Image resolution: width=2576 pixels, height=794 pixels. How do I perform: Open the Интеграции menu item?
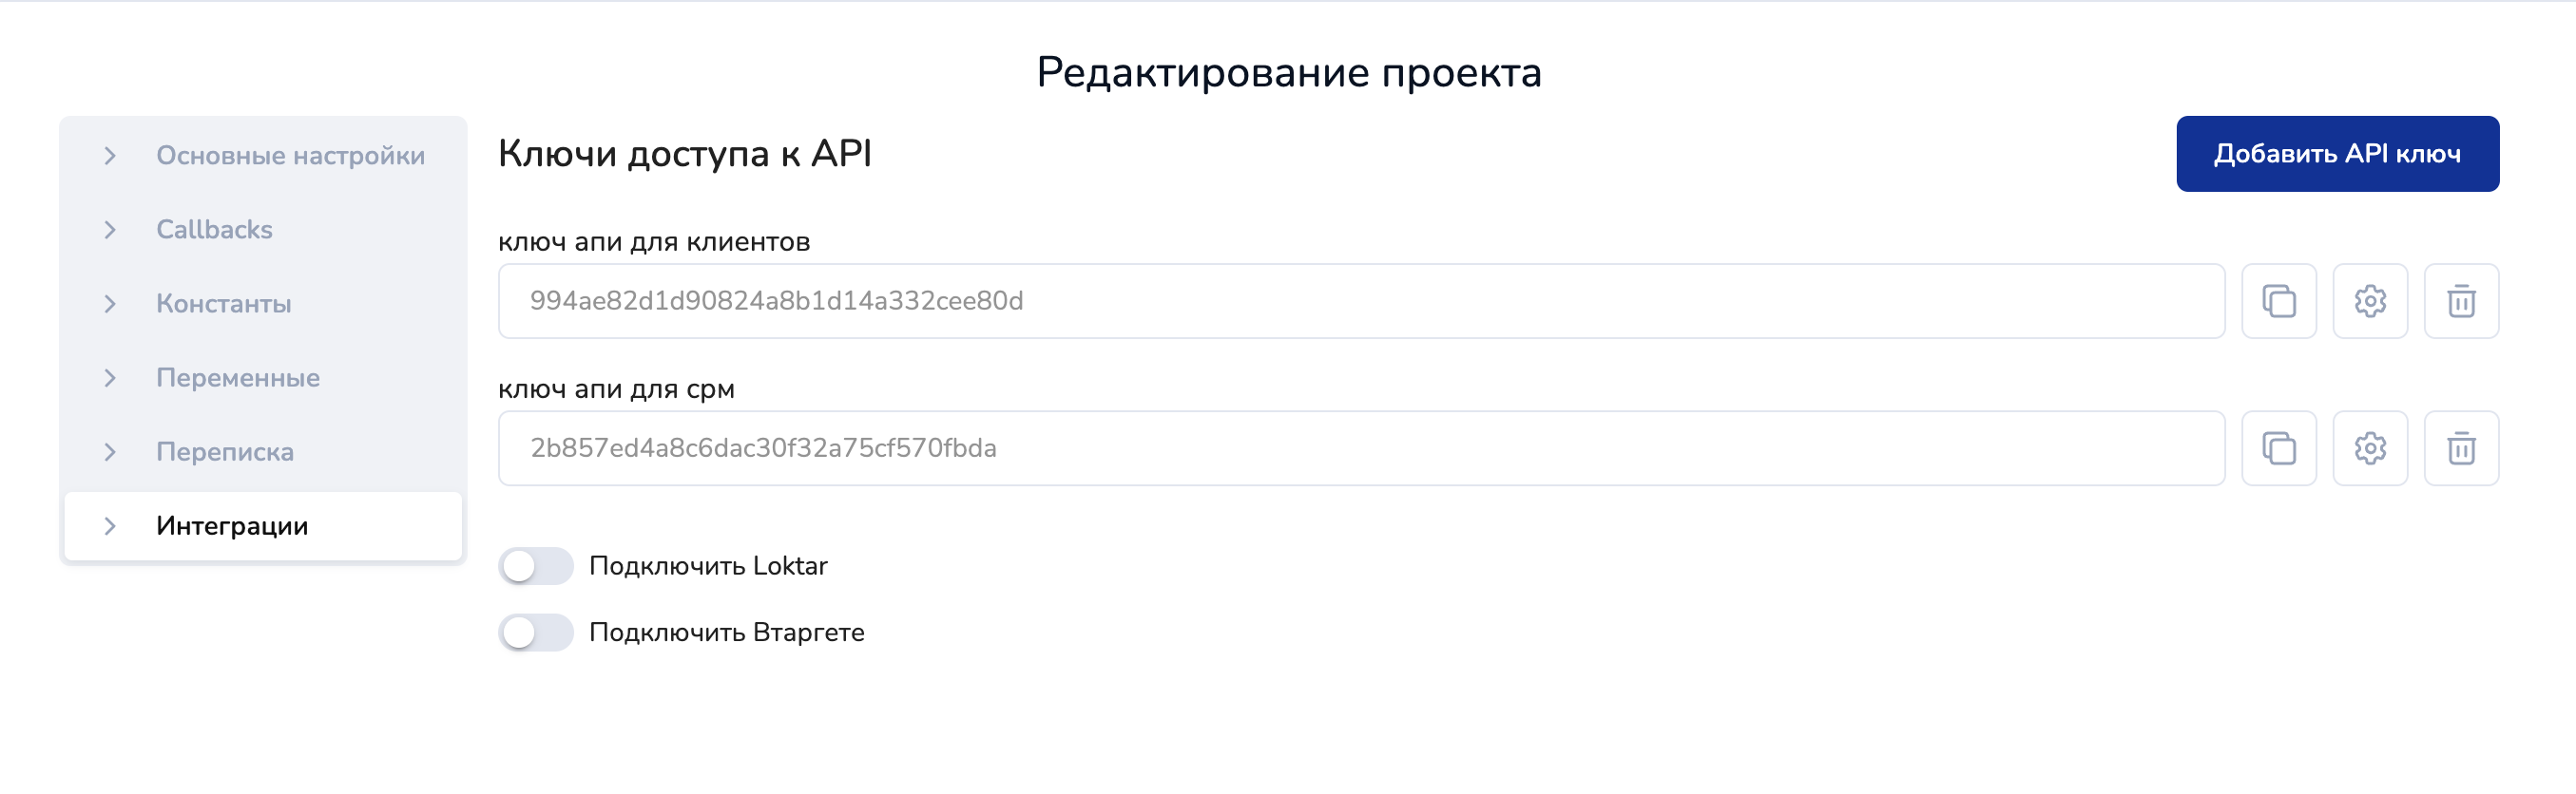(232, 525)
